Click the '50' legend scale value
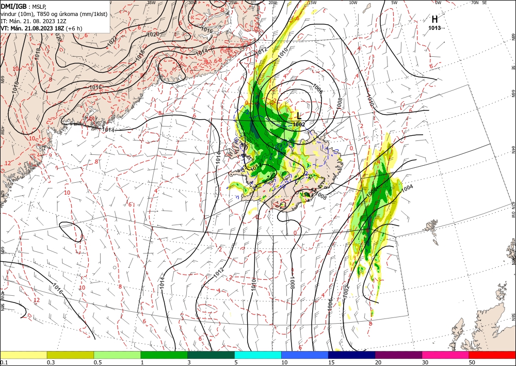 [x=472, y=362]
